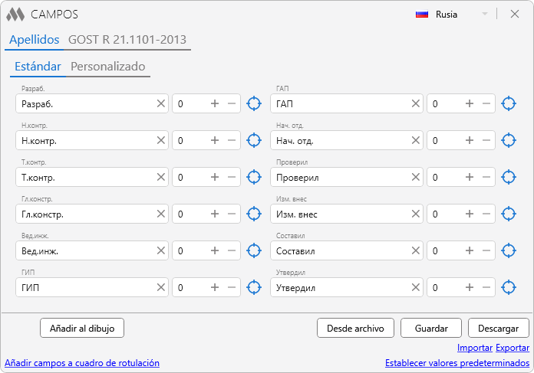The height and width of the screenshot is (373, 534).
Task: Increase the Т.контр. number with plus
Action: [215, 177]
